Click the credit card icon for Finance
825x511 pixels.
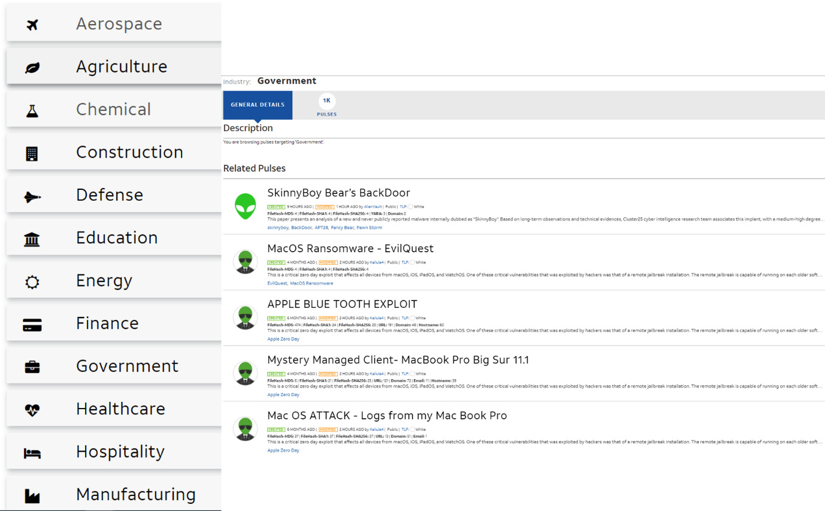(x=32, y=325)
